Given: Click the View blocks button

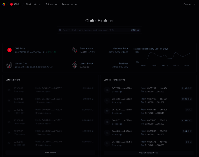Looking at the screenshot, I should [x=50, y=153].
